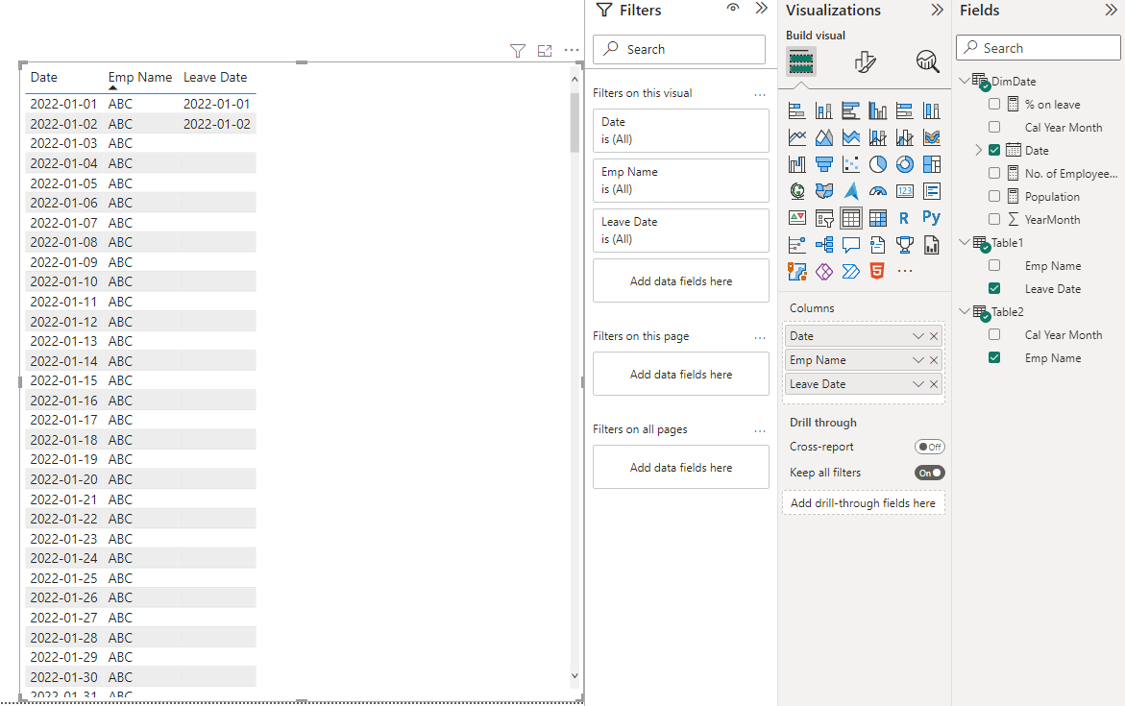
Task: Select the R script visual
Action: 904,218
